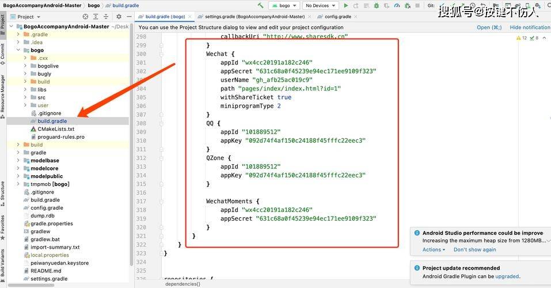Open Project panel gear settings
This screenshot has height=288, width=551.
(x=119, y=17)
